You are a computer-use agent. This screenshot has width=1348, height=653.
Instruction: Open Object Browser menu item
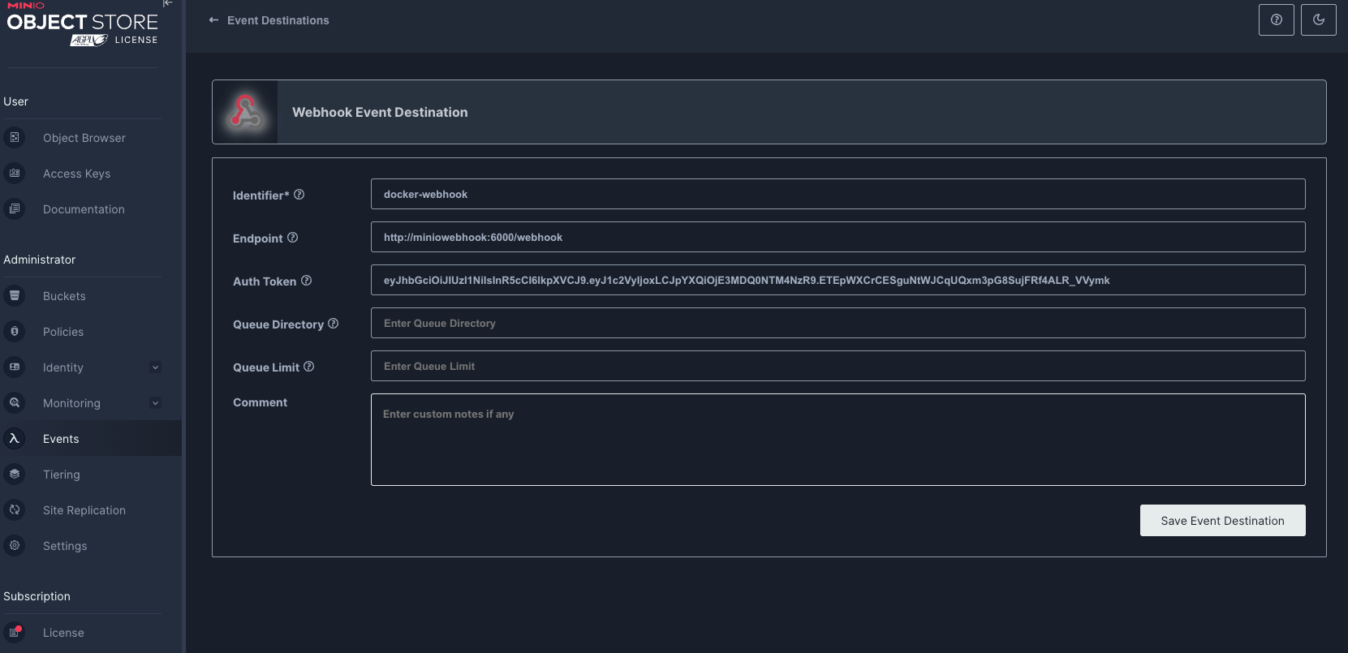84,138
